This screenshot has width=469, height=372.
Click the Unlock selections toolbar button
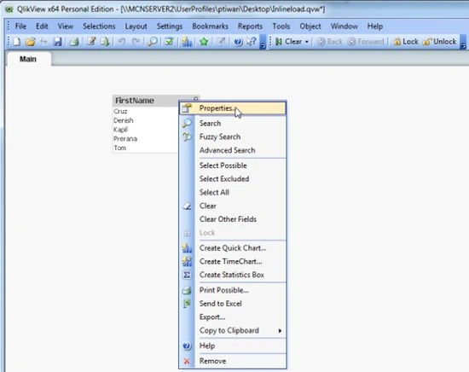tap(439, 42)
